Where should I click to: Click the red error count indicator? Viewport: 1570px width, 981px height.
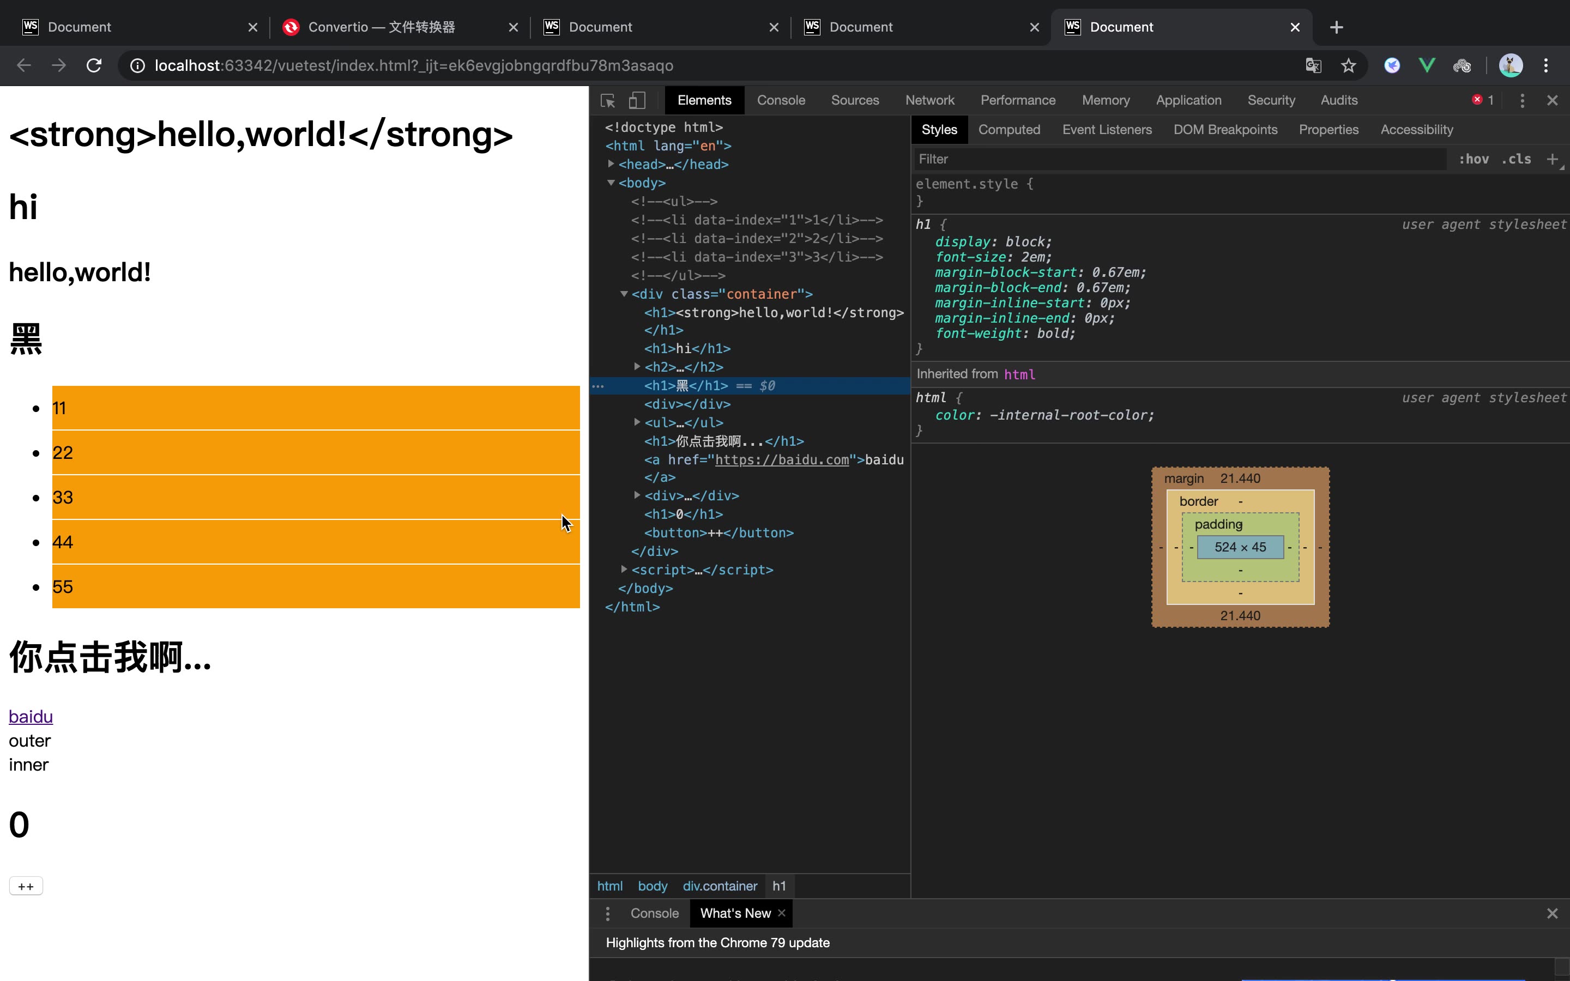click(x=1483, y=100)
